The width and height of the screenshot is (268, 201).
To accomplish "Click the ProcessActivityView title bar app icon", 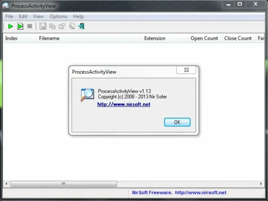I will 6,6.
